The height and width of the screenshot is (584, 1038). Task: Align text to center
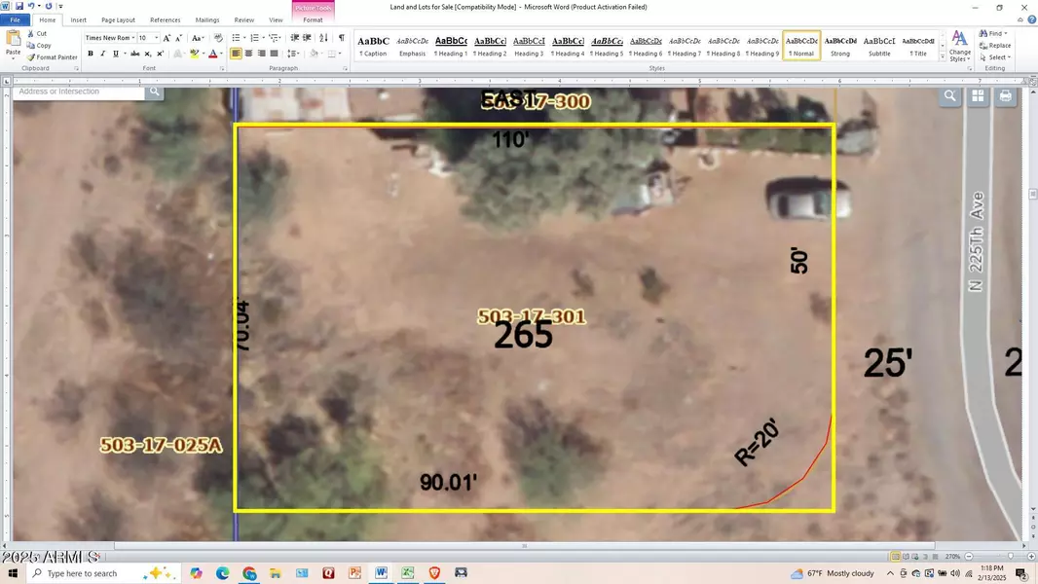[249, 54]
